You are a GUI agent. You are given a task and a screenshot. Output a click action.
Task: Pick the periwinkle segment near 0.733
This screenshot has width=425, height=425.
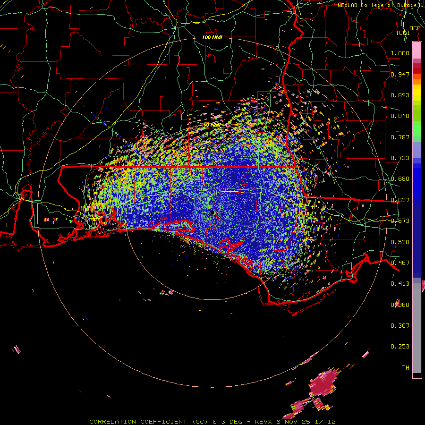[x=417, y=151]
